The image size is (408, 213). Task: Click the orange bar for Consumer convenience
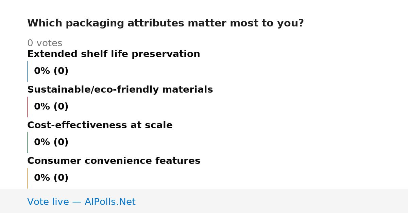pyautogui.click(x=27, y=178)
